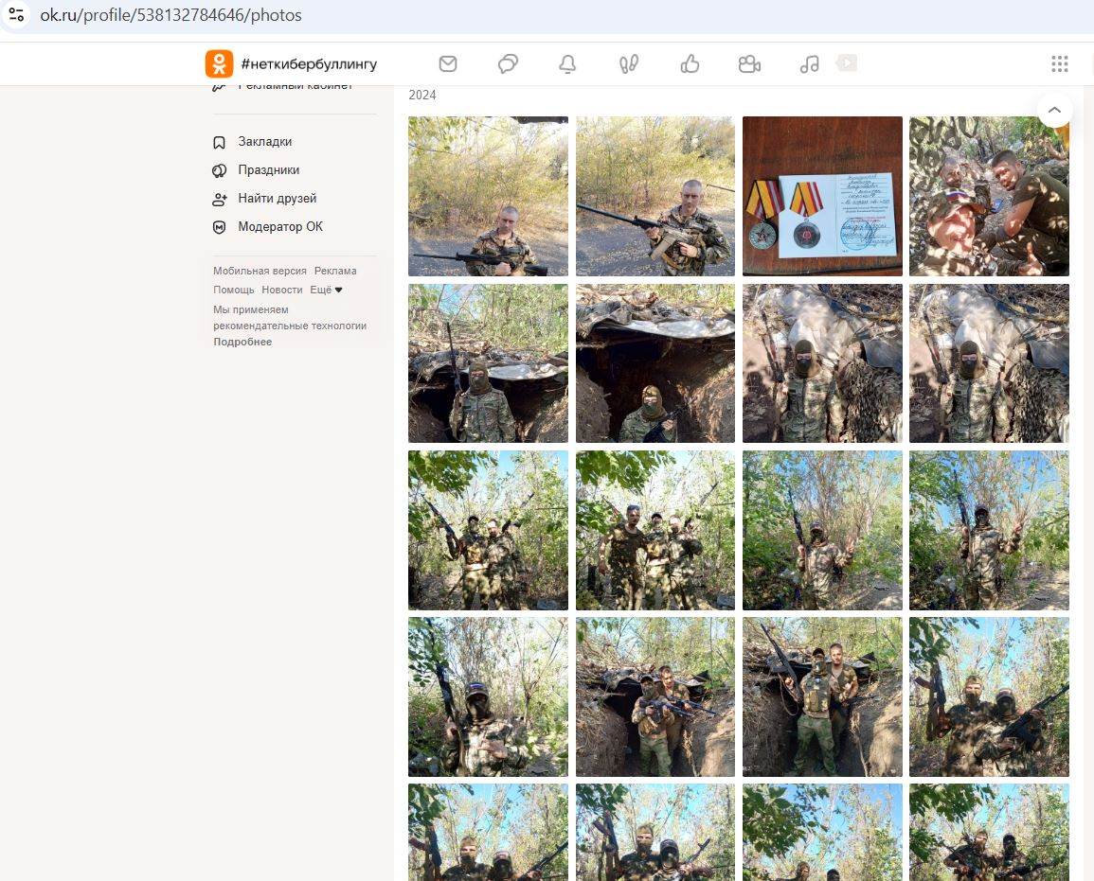Open the apps grid menu icon

click(x=1060, y=64)
